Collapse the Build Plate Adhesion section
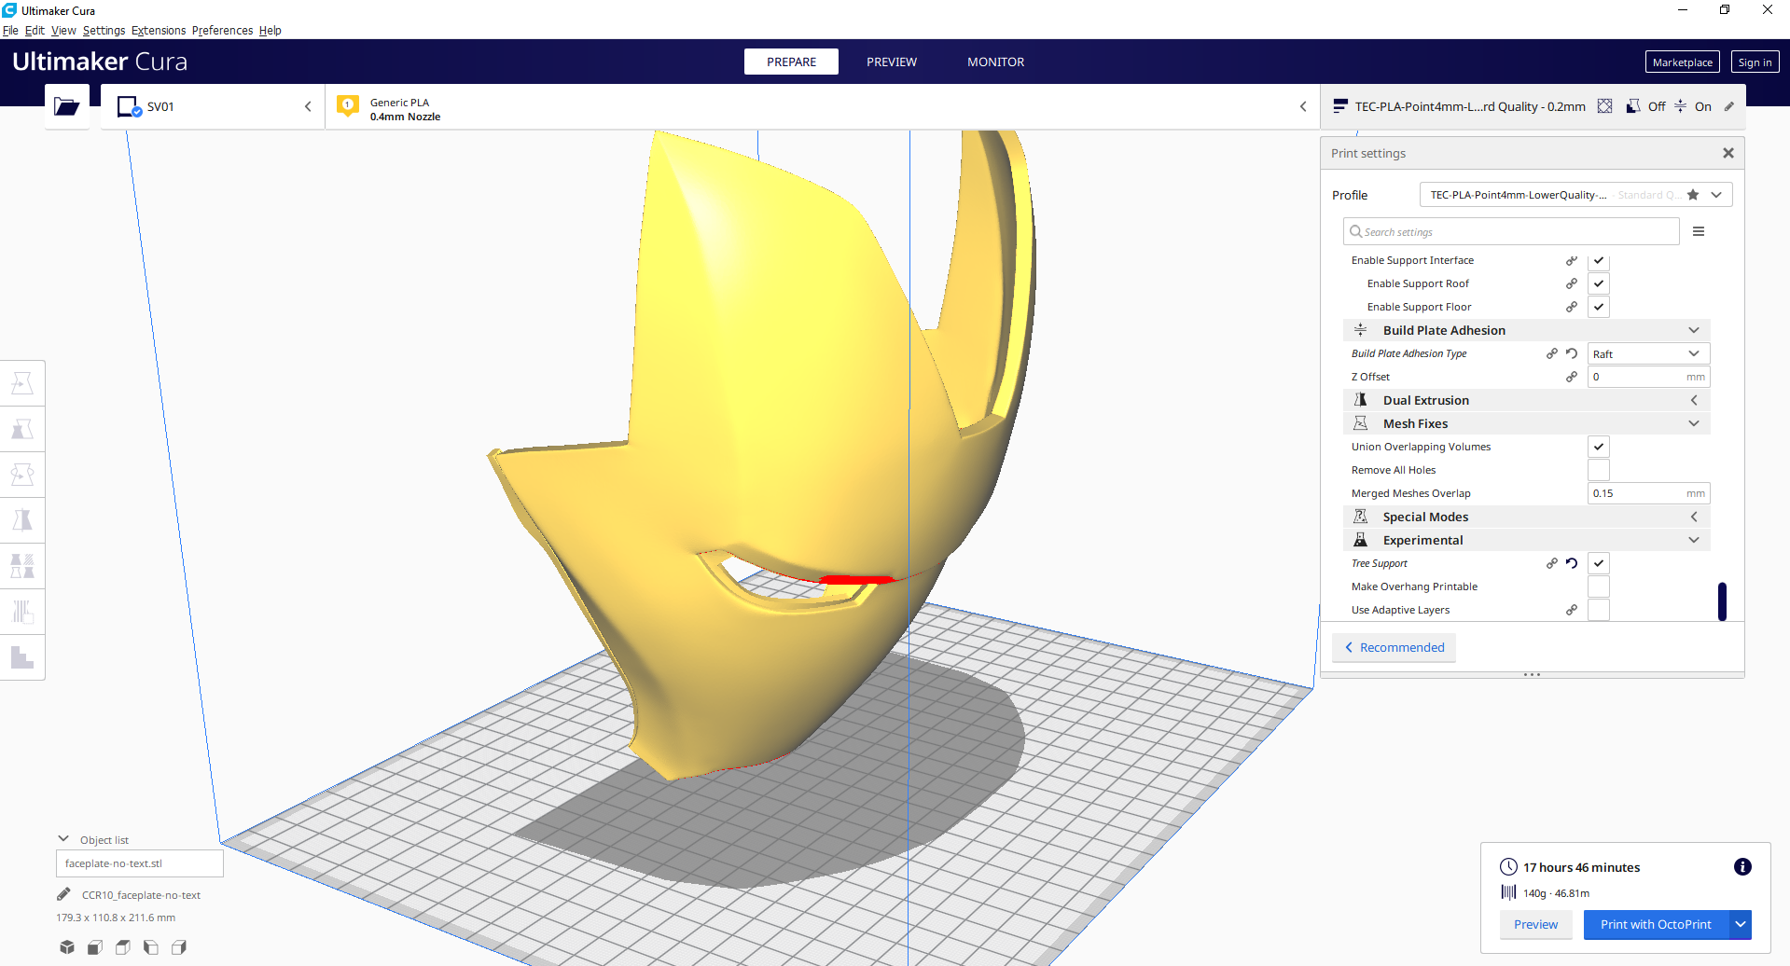This screenshot has width=1790, height=966. pyautogui.click(x=1527, y=330)
